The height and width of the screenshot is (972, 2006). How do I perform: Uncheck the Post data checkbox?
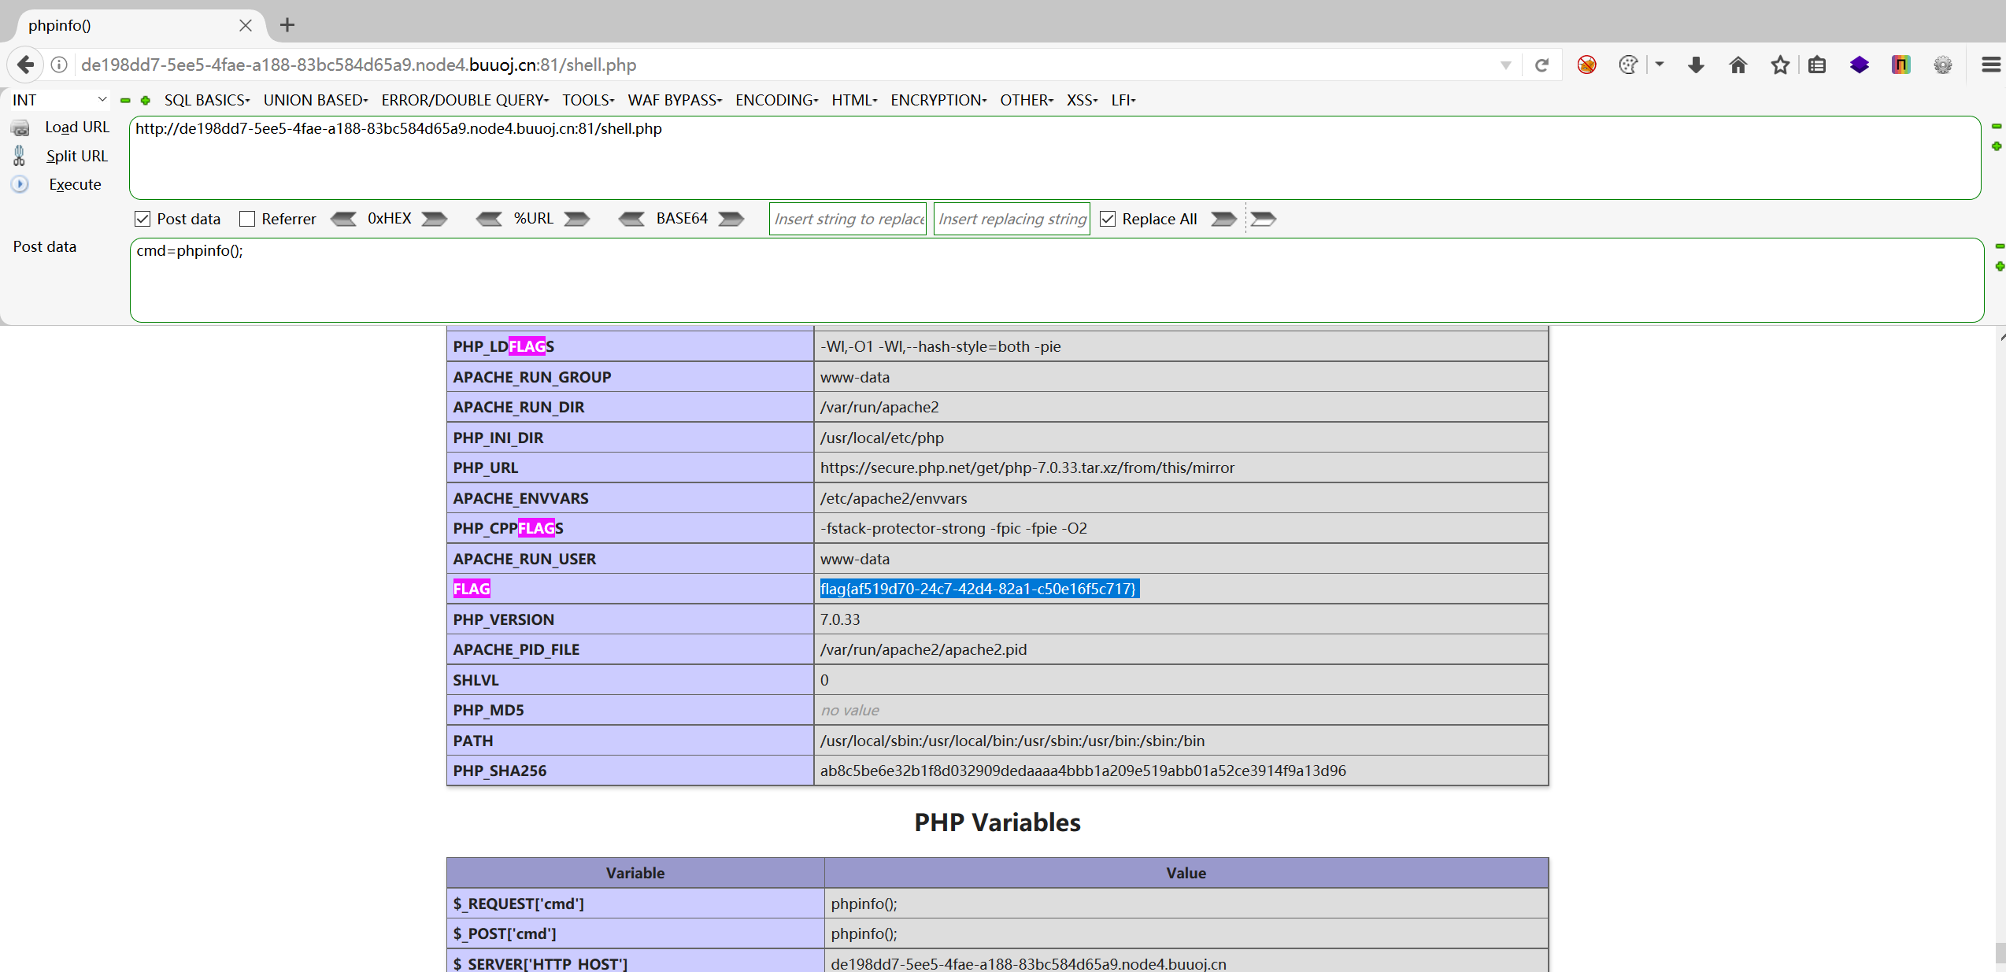click(142, 219)
